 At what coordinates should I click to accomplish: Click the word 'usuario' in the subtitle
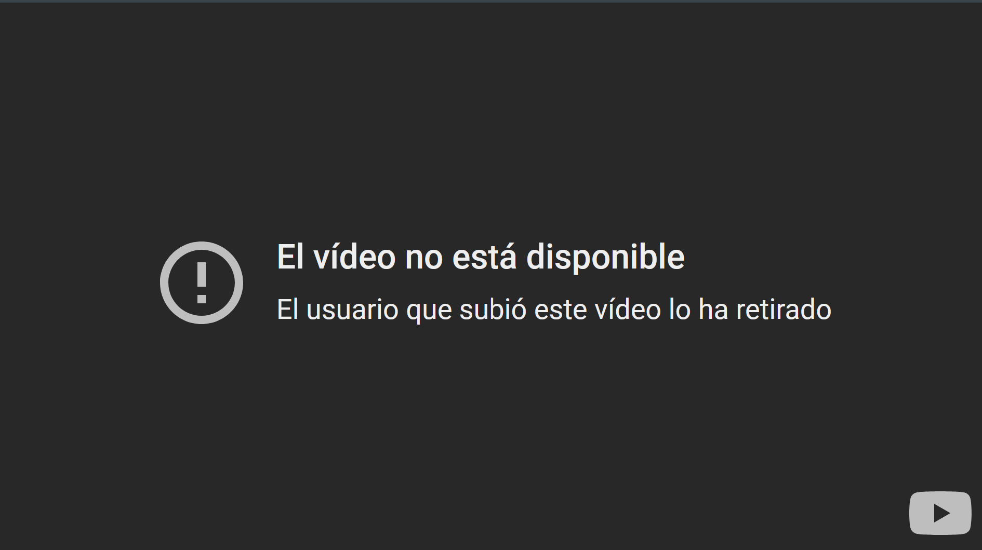352,310
